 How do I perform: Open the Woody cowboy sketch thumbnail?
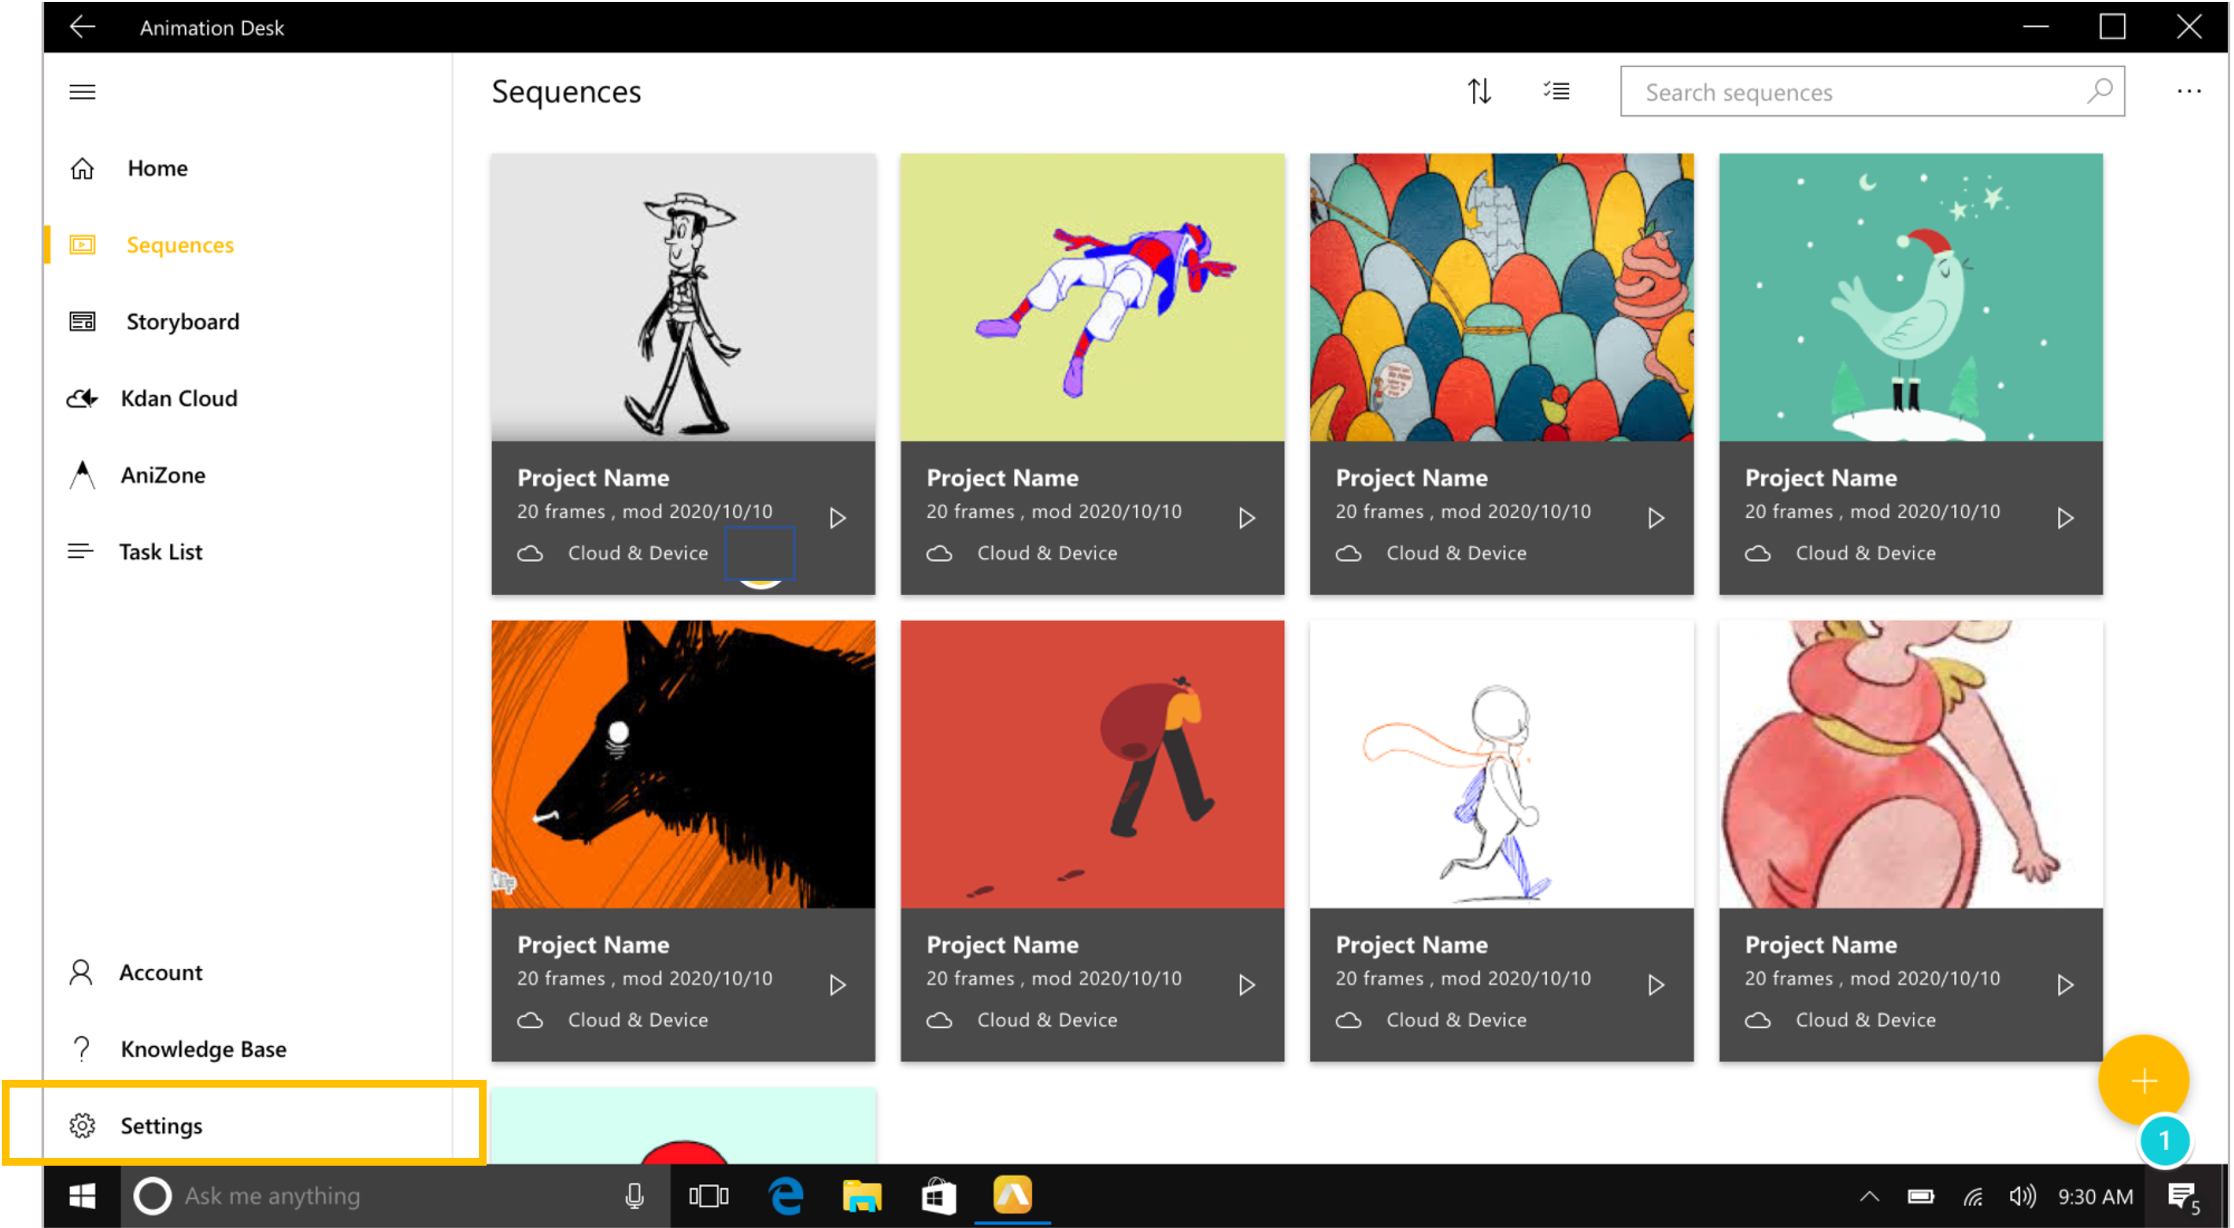click(x=682, y=298)
